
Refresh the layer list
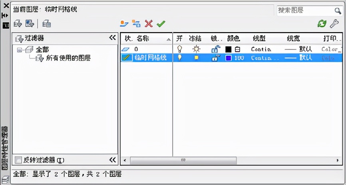[322, 24]
